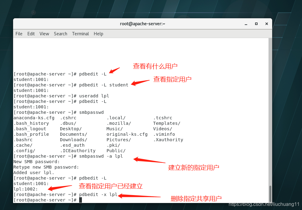Screen dimensions: 302x210
Task: Click 'Public/' in the listing
Action: (116, 151)
